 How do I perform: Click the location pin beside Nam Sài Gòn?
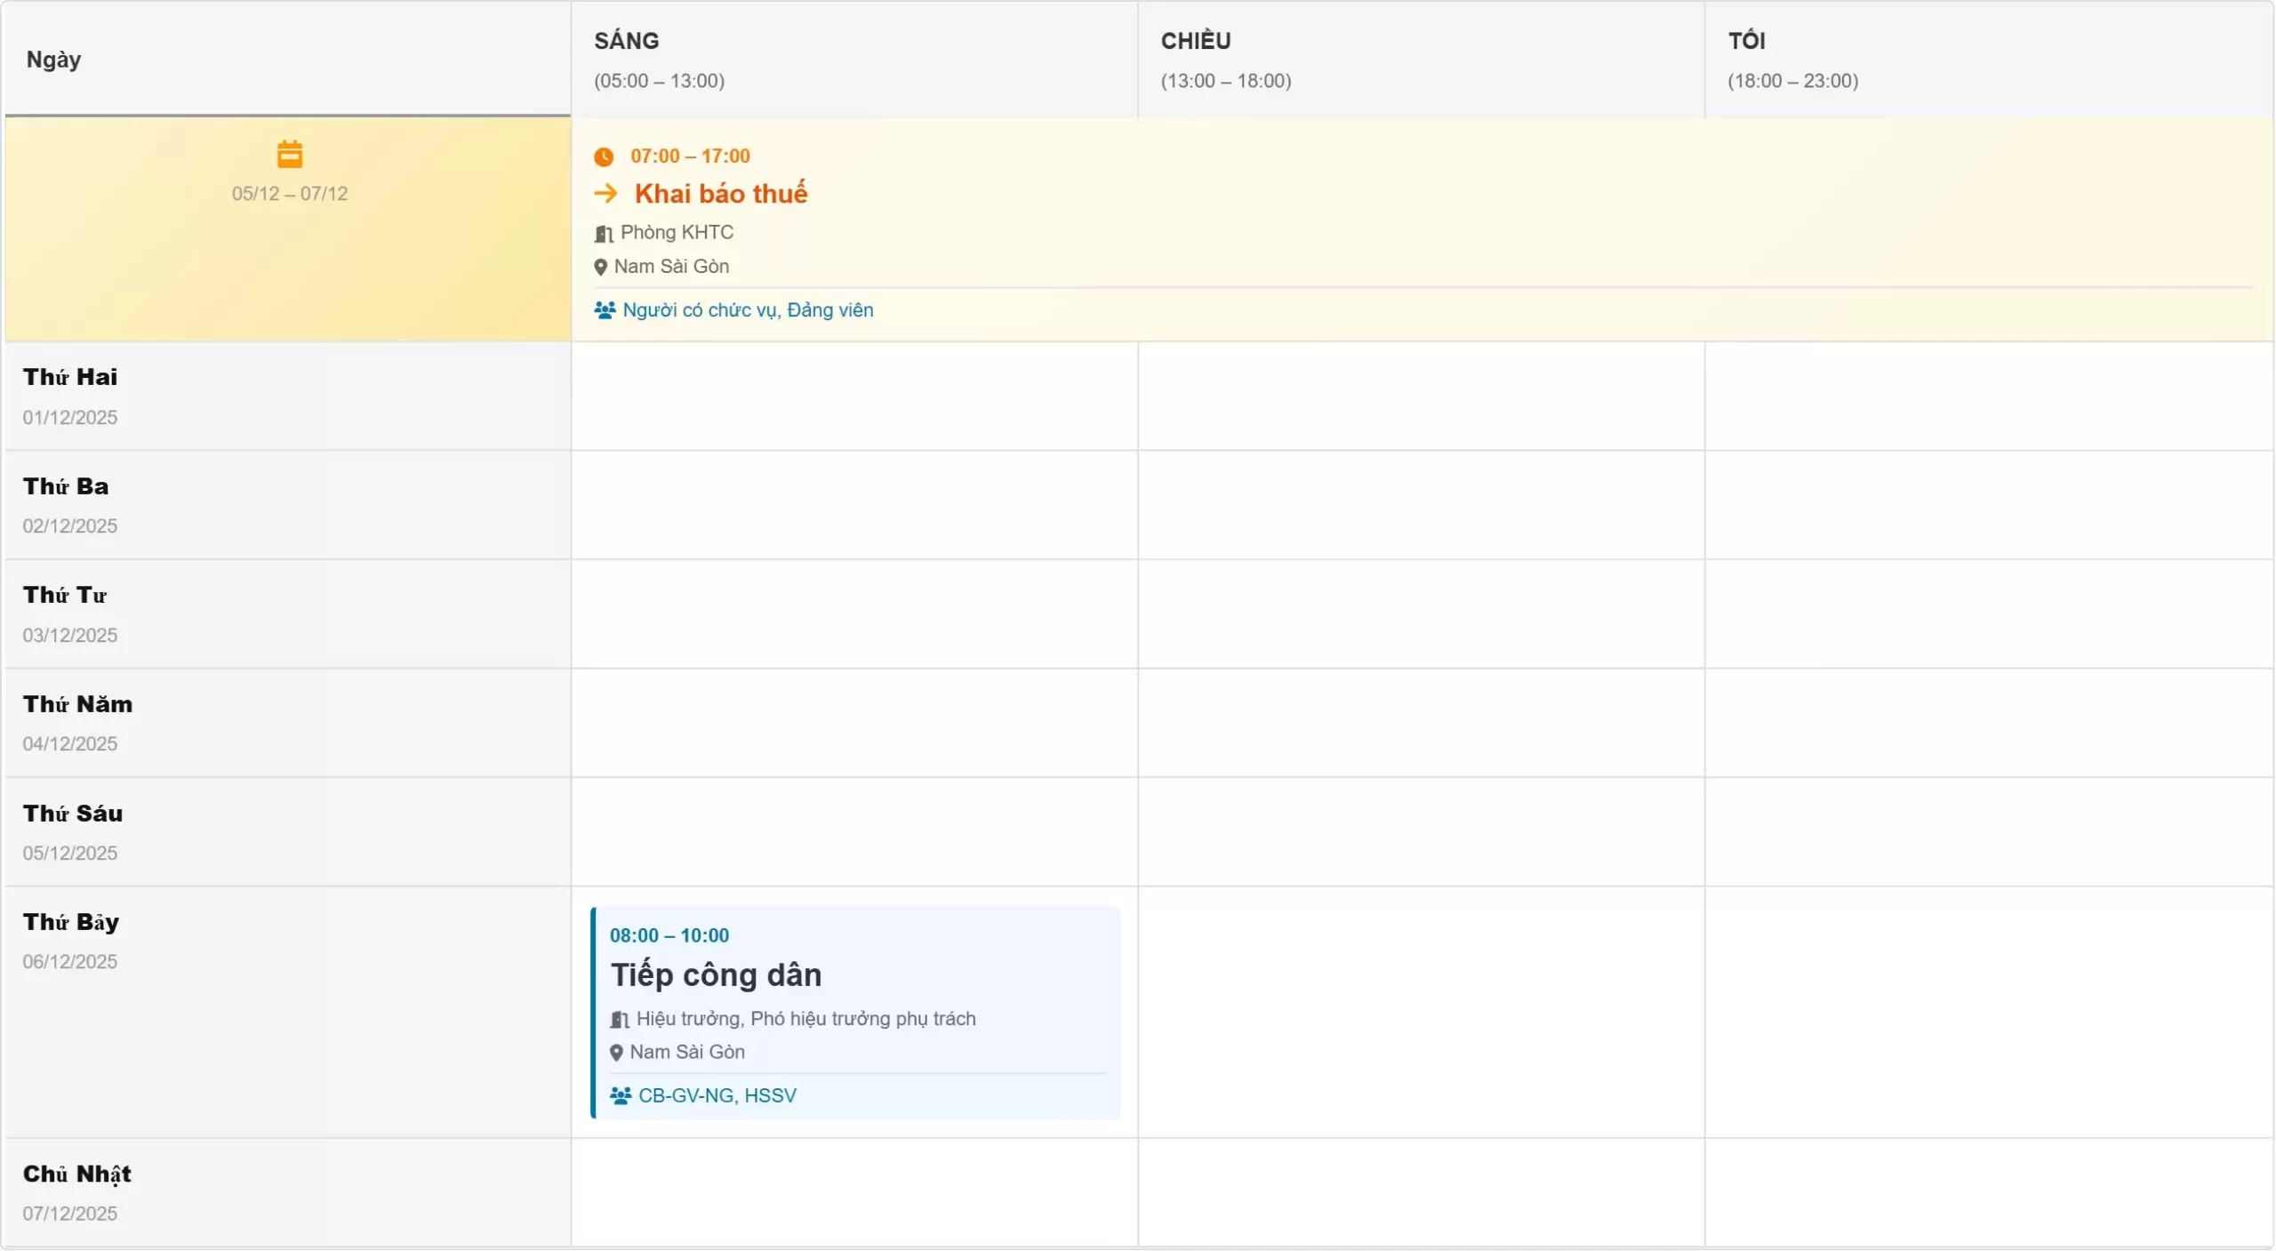click(x=600, y=267)
